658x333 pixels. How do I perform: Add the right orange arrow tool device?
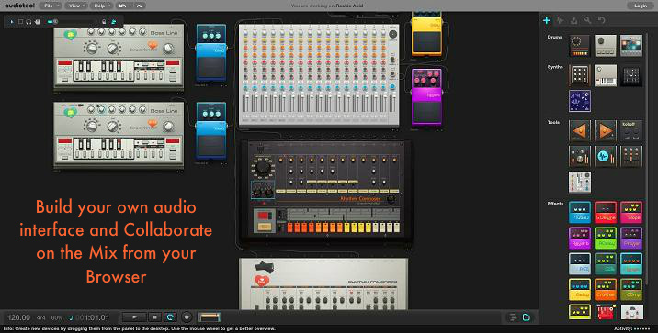(x=606, y=130)
